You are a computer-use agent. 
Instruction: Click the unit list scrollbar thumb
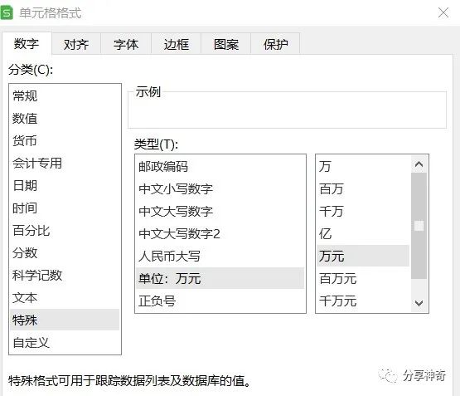pyautogui.click(x=419, y=226)
